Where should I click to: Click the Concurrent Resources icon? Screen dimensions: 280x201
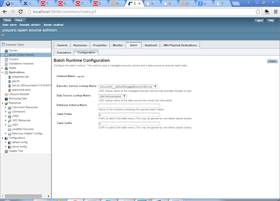[10, 107]
